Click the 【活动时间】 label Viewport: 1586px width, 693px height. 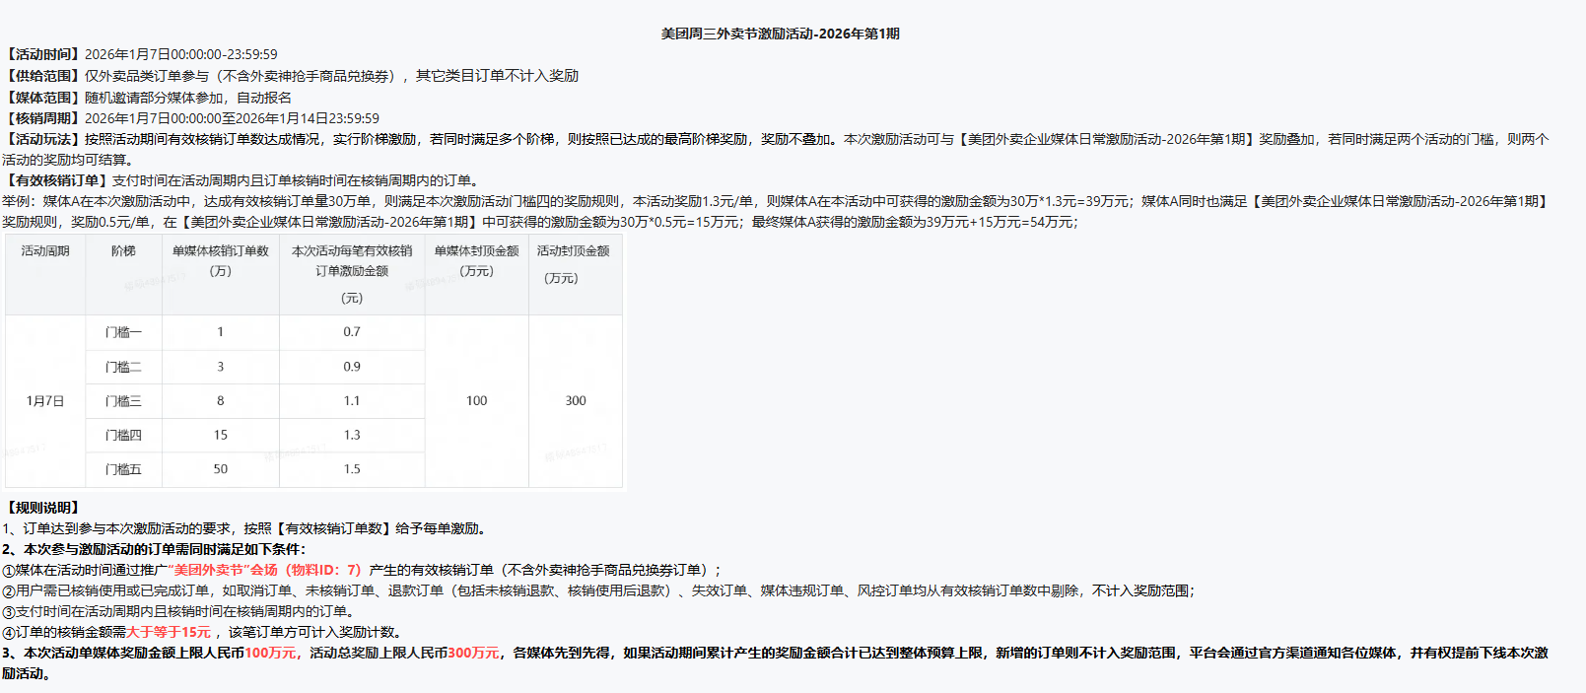tap(42, 54)
